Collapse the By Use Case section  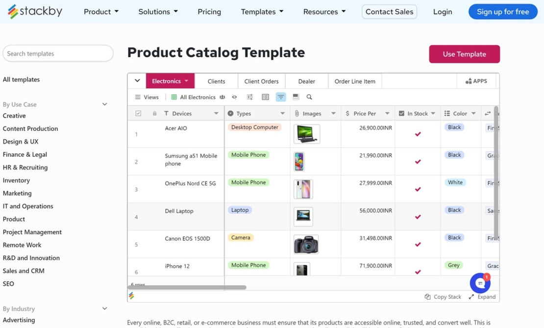pyautogui.click(x=104, y=104)
